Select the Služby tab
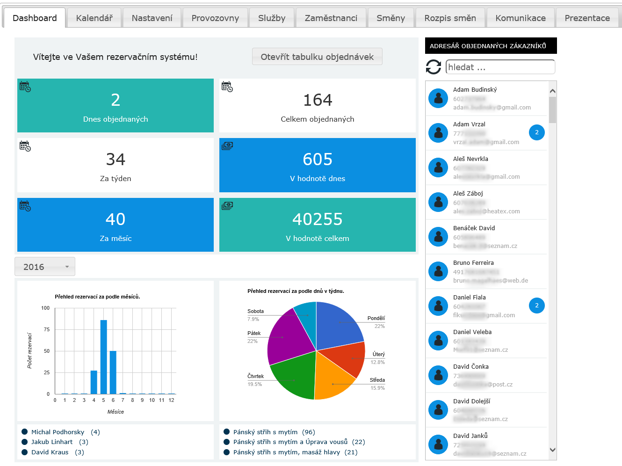 click(272, 18)
